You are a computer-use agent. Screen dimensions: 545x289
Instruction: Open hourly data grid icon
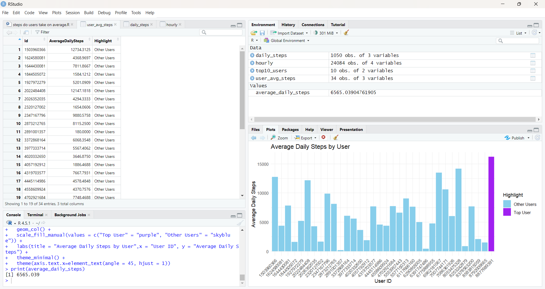[533, 63]
